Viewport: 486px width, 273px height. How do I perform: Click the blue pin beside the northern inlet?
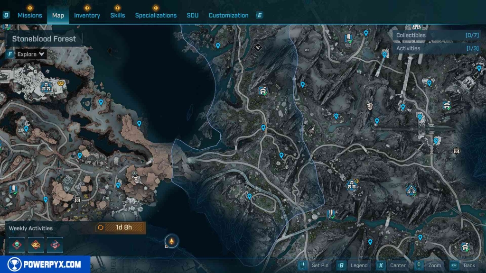tap(218, 46)
